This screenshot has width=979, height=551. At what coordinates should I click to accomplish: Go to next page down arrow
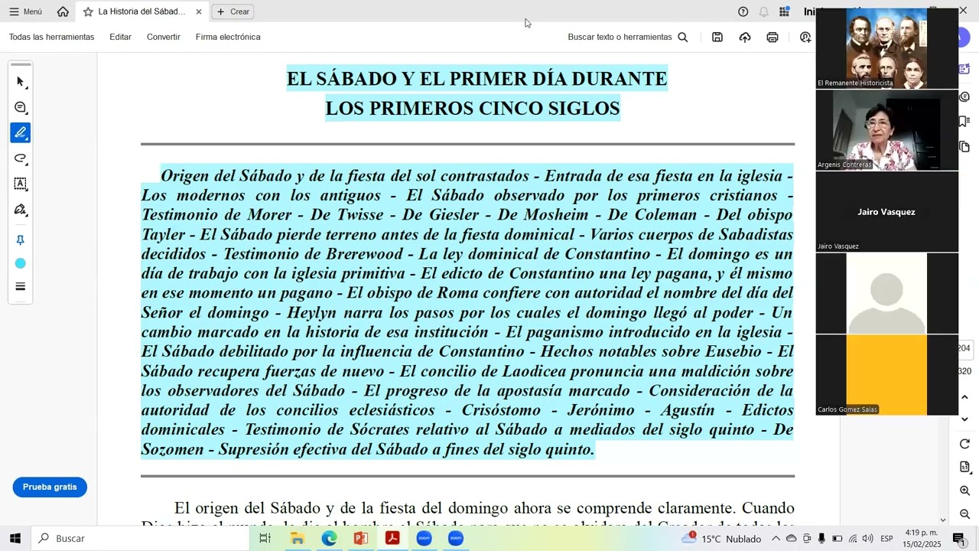[965, 419]
